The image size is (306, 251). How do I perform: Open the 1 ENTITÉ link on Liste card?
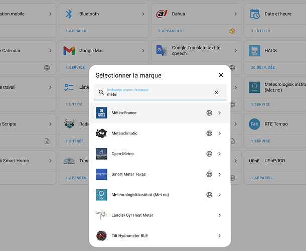click(x=74, y=104)
